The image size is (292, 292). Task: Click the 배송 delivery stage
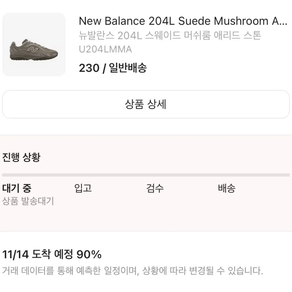[x=227, y=188]
